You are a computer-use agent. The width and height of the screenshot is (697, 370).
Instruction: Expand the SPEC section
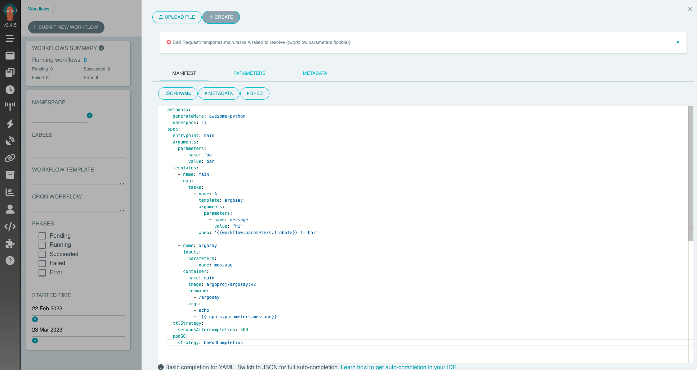pyautogui.click(x=255, y=93)
